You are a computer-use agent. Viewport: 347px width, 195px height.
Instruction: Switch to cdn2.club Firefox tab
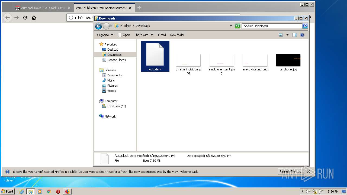(101, 8)
